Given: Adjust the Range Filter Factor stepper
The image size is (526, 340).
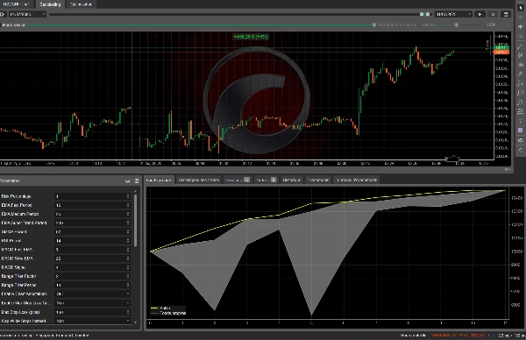Looking at the screenshot, I should 128,276.
